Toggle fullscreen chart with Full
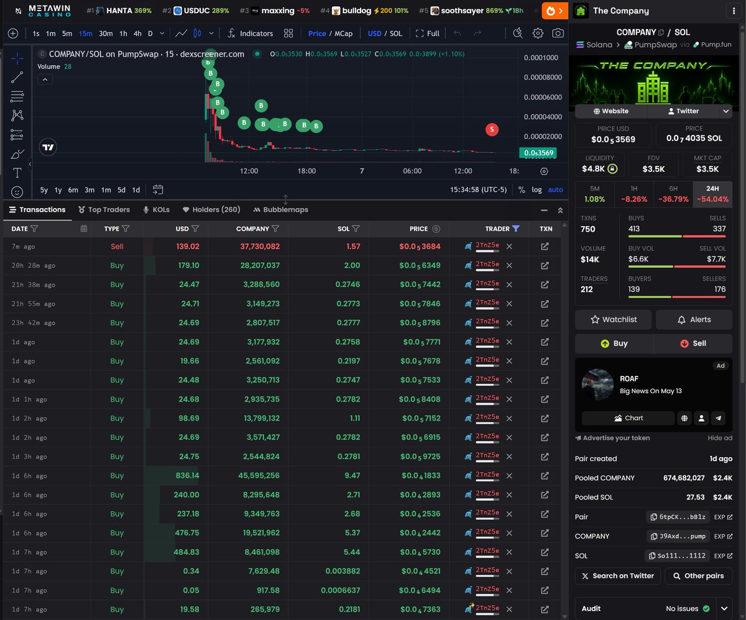The width and height of the screenshot is (746, 620). tap(428, 34)
